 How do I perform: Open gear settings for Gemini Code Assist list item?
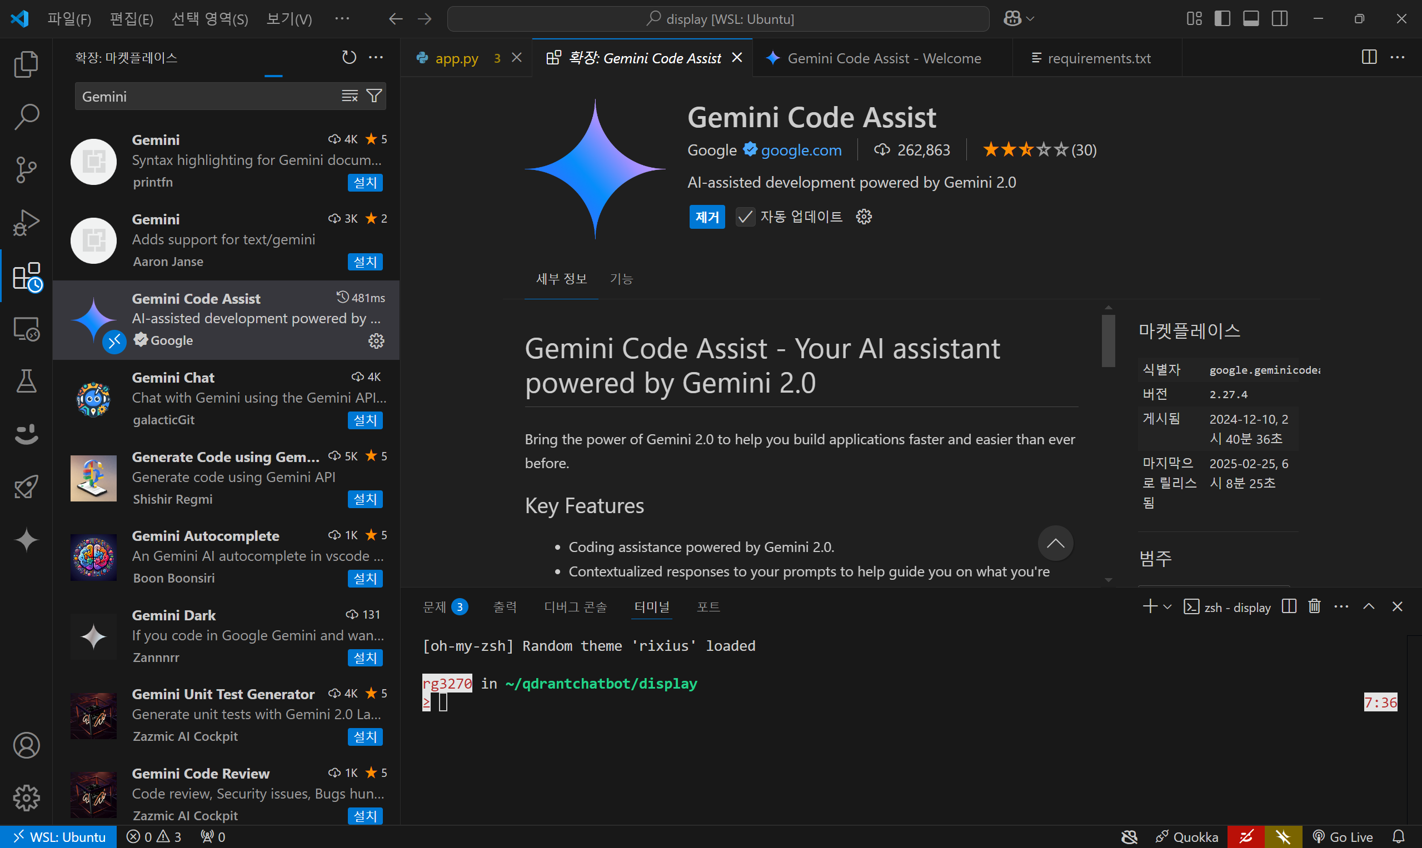(376, 341)
